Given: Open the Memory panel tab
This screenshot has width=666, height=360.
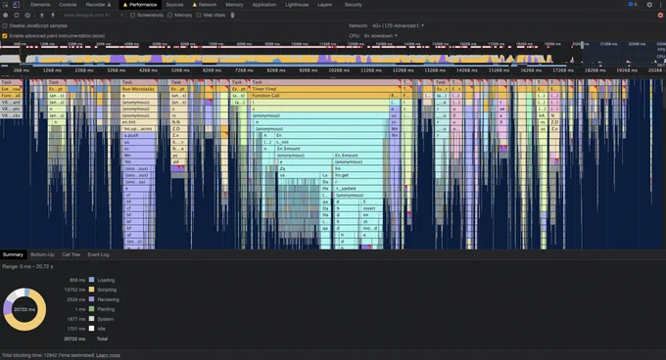Looking at the screenshot, I should (234, 5).
